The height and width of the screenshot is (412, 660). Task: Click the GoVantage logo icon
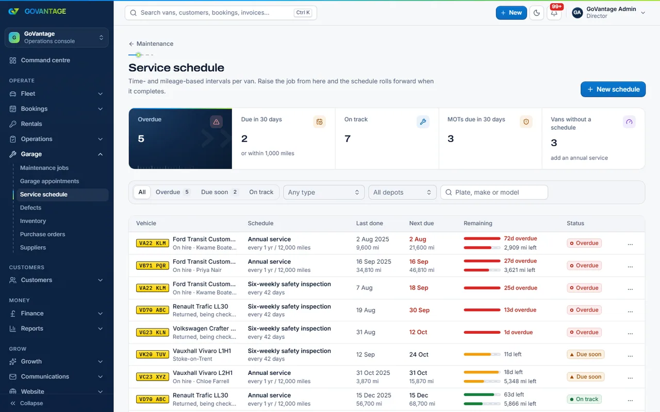coord(13,11)
